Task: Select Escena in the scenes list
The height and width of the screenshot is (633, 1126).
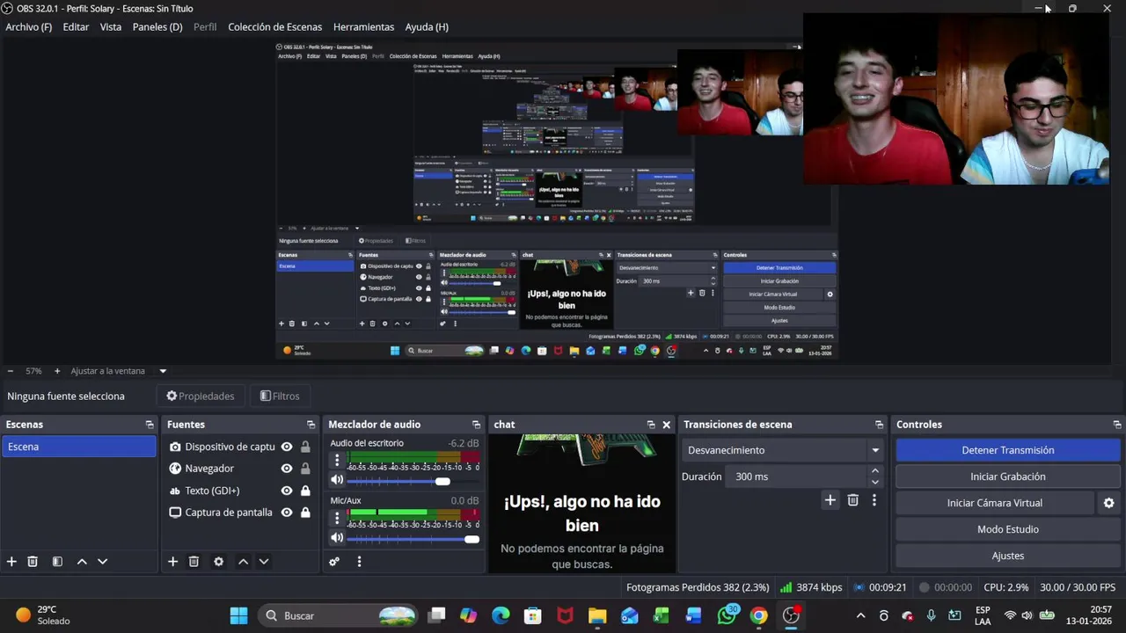Action: [x=78, y=447]
